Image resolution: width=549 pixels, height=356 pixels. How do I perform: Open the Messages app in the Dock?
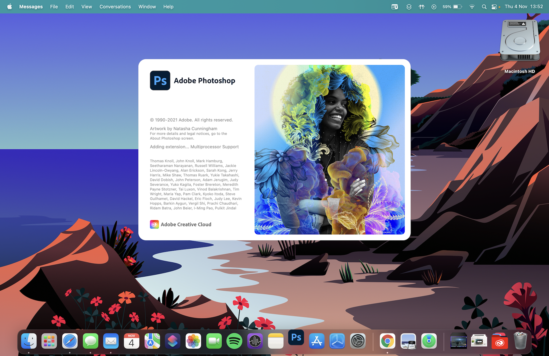90,341
